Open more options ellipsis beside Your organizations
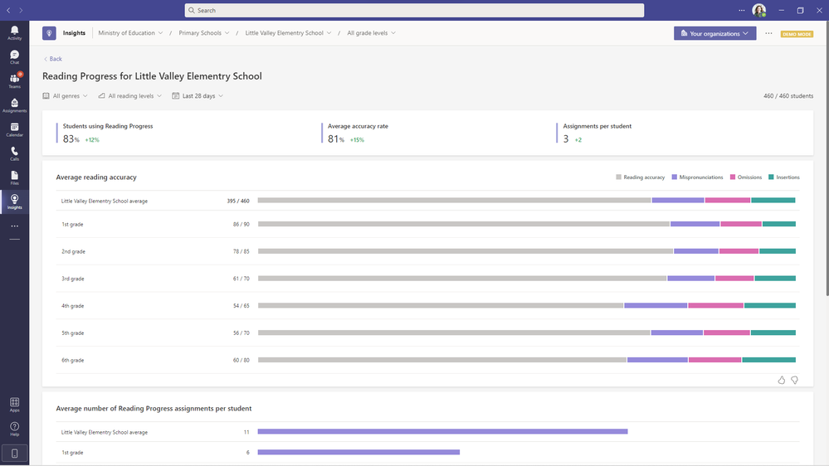This screenshot has height=466, width=829. [768, 33]
